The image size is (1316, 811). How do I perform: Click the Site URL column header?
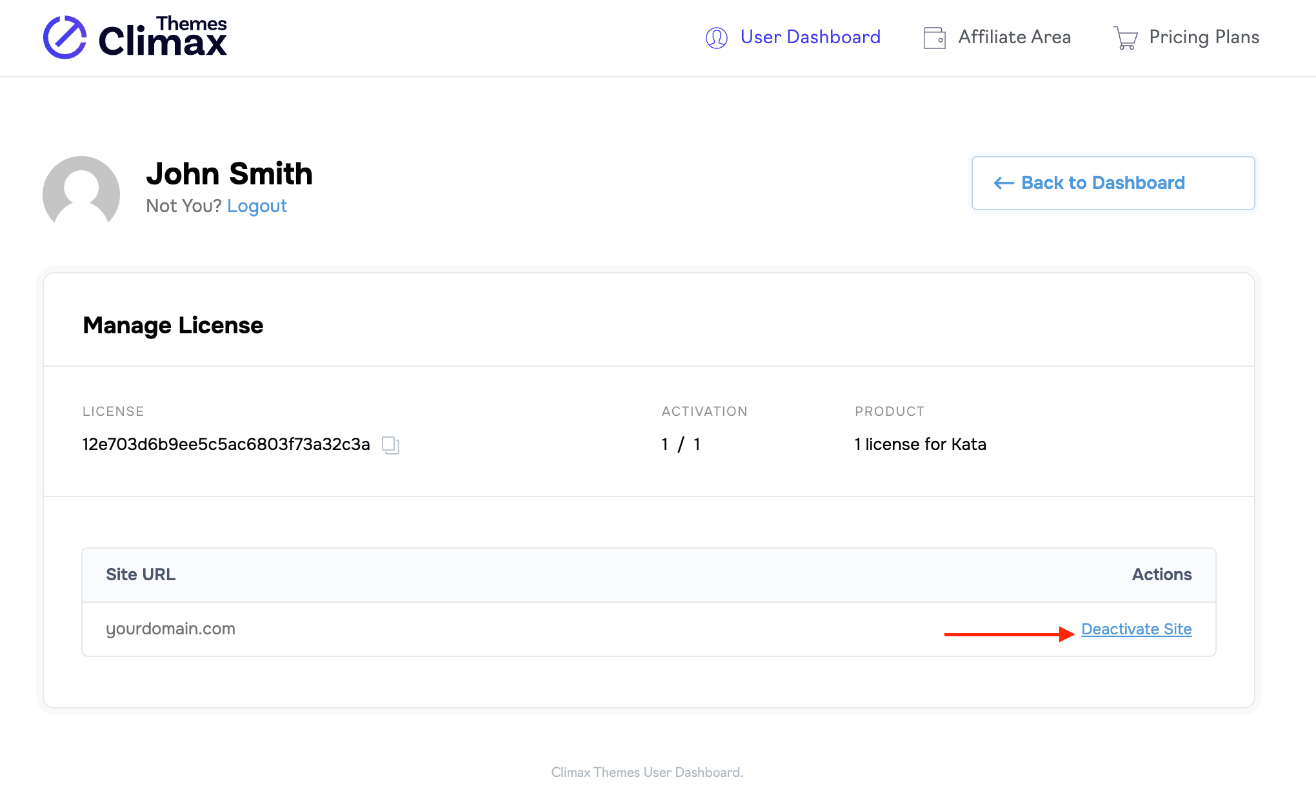[x=141, y=575]
